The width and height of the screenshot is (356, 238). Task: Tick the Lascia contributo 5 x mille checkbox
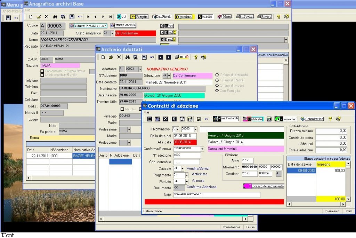(42, 75)
